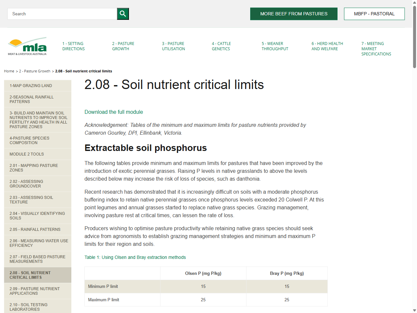The width and height of the screenshot is (417, 313).
Task: Click the green search magnifier icon
Action: coord(123,14)
